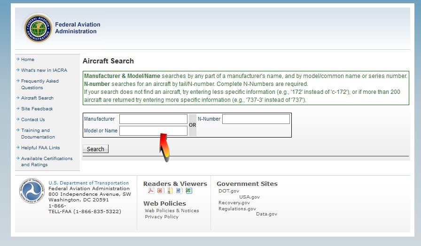
Task: Select Aircraft Search in the sidebar
Action: pos(37,98)
